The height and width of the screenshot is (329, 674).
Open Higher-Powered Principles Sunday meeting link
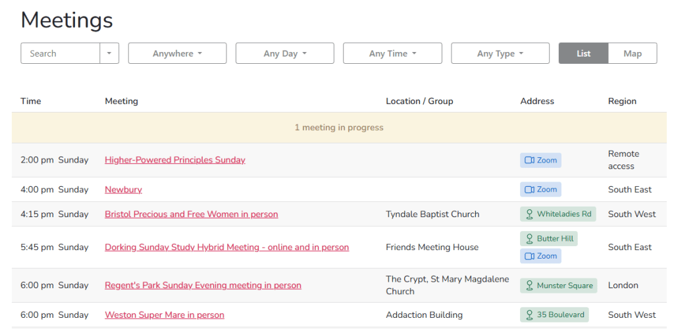coord(175,160)
